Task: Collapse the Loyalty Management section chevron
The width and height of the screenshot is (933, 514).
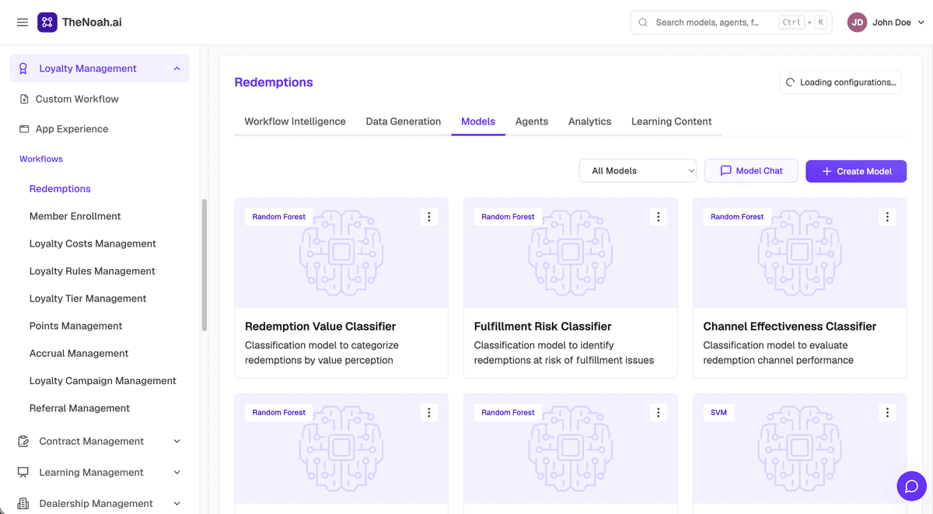Action: click(x=176, y=68)
